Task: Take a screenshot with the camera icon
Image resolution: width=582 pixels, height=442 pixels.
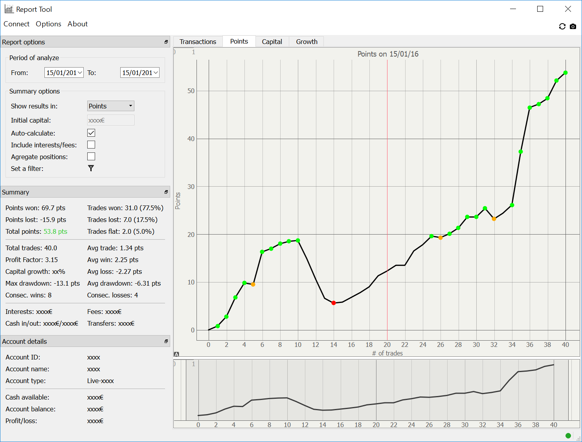Action: [573, 26]
